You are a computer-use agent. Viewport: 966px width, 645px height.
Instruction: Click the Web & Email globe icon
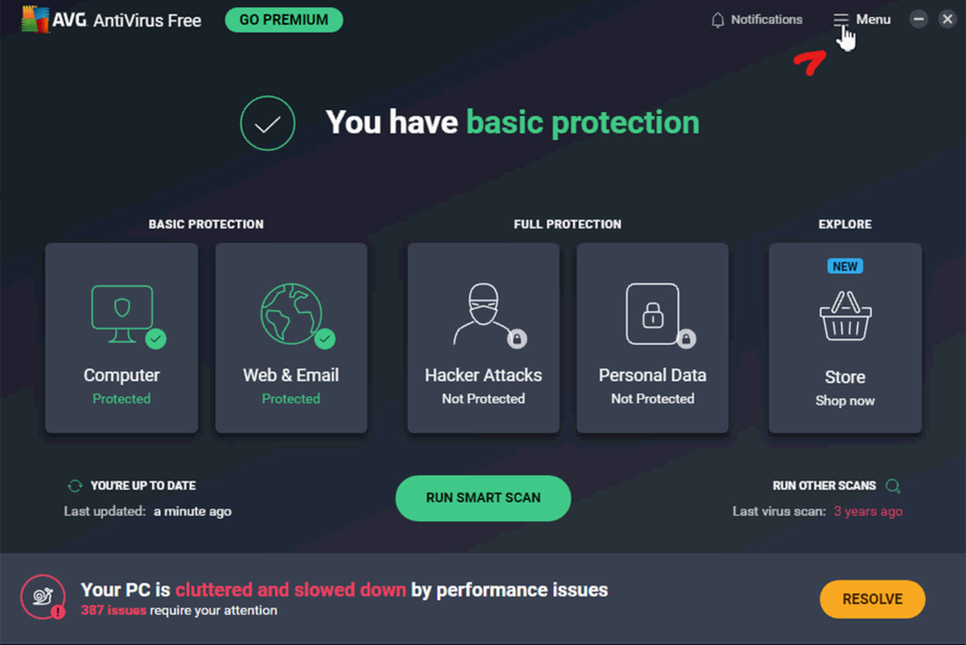pyautogui.click(x=292, y=314)
